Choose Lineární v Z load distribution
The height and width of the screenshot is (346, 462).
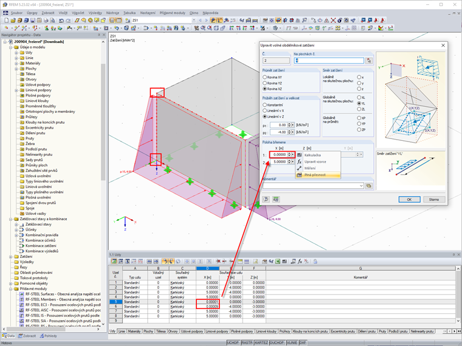coord(274,117)
